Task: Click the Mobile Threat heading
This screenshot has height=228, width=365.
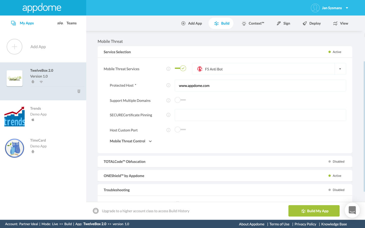Action: coord(110,42)
